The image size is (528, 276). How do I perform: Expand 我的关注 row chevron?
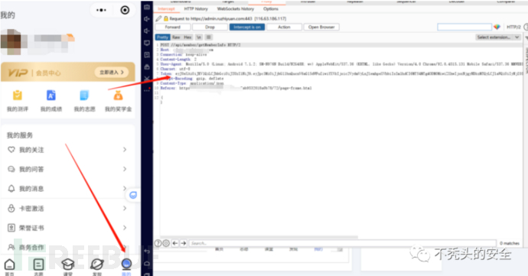point(125,149)
